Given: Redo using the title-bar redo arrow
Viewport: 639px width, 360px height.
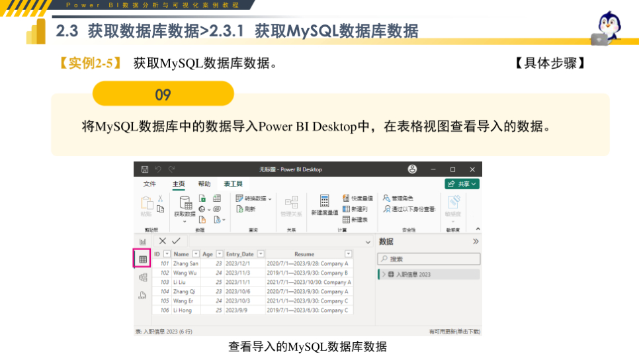Looking at the screenshot, I should pyautogui.click(x=171, y=169).
